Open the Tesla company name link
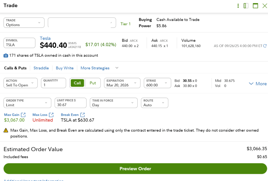 coord(45,38)
